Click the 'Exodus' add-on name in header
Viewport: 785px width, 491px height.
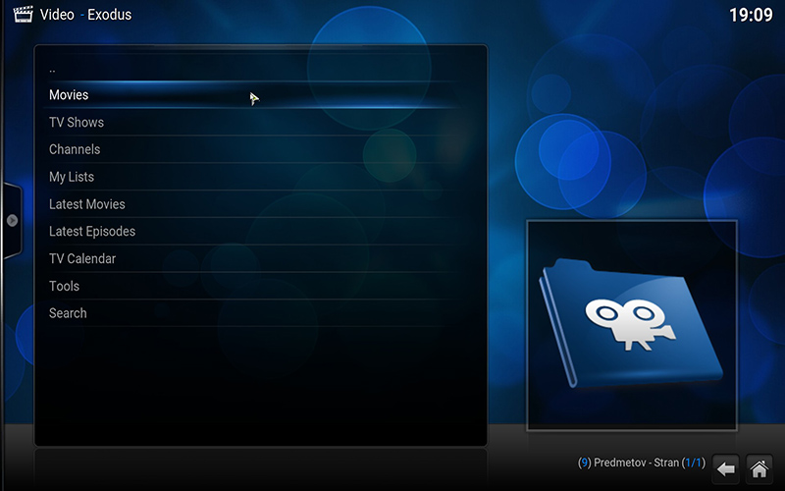point(108,15)
